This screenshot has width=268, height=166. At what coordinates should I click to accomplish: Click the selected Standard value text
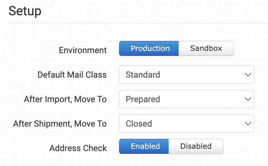[143, 75]
